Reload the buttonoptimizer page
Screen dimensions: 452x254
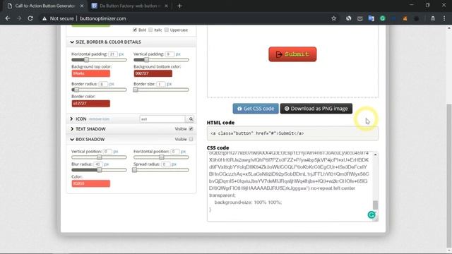click(30, 18)
